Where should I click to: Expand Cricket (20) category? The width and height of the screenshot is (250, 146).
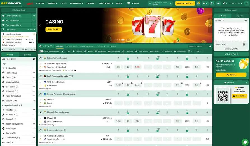[34, 68]
